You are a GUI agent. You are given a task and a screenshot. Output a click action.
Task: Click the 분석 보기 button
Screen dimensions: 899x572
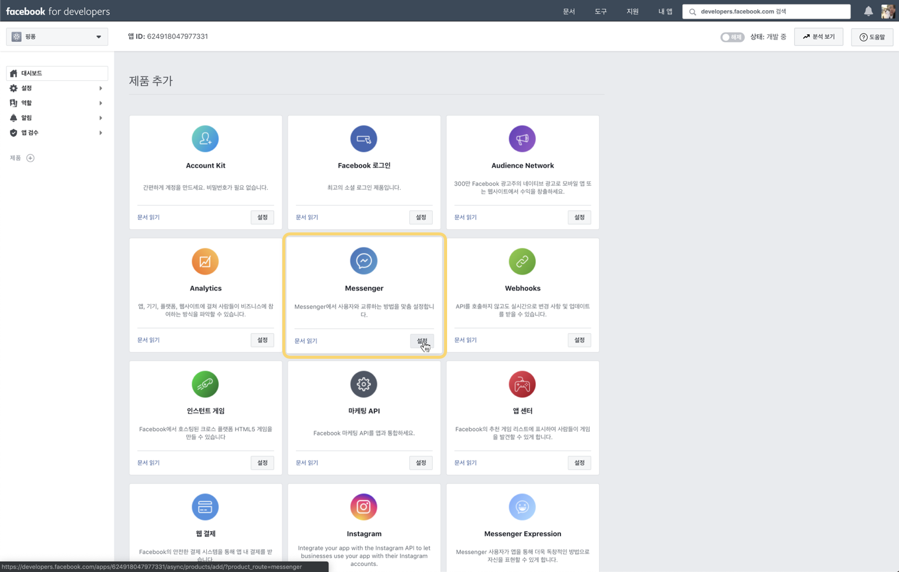[x=819, y=37]
